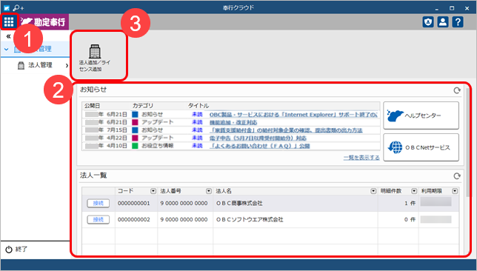
Task: Open the help question mark icon
Action: pos(458,22)
